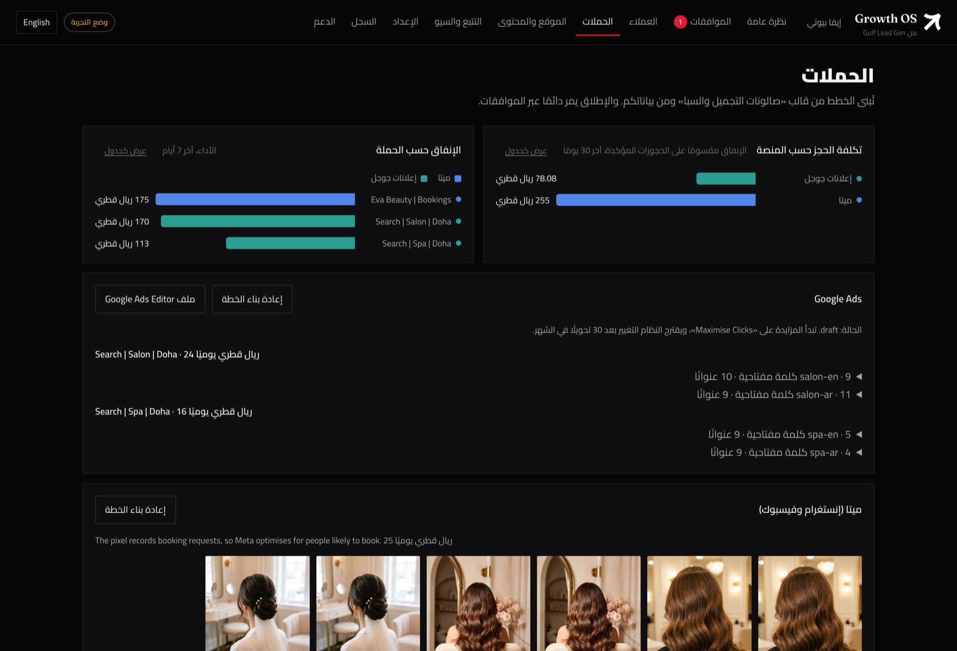Go to the العملاء tab
This screenshot has height=651, width=957.
coord(643,22)
